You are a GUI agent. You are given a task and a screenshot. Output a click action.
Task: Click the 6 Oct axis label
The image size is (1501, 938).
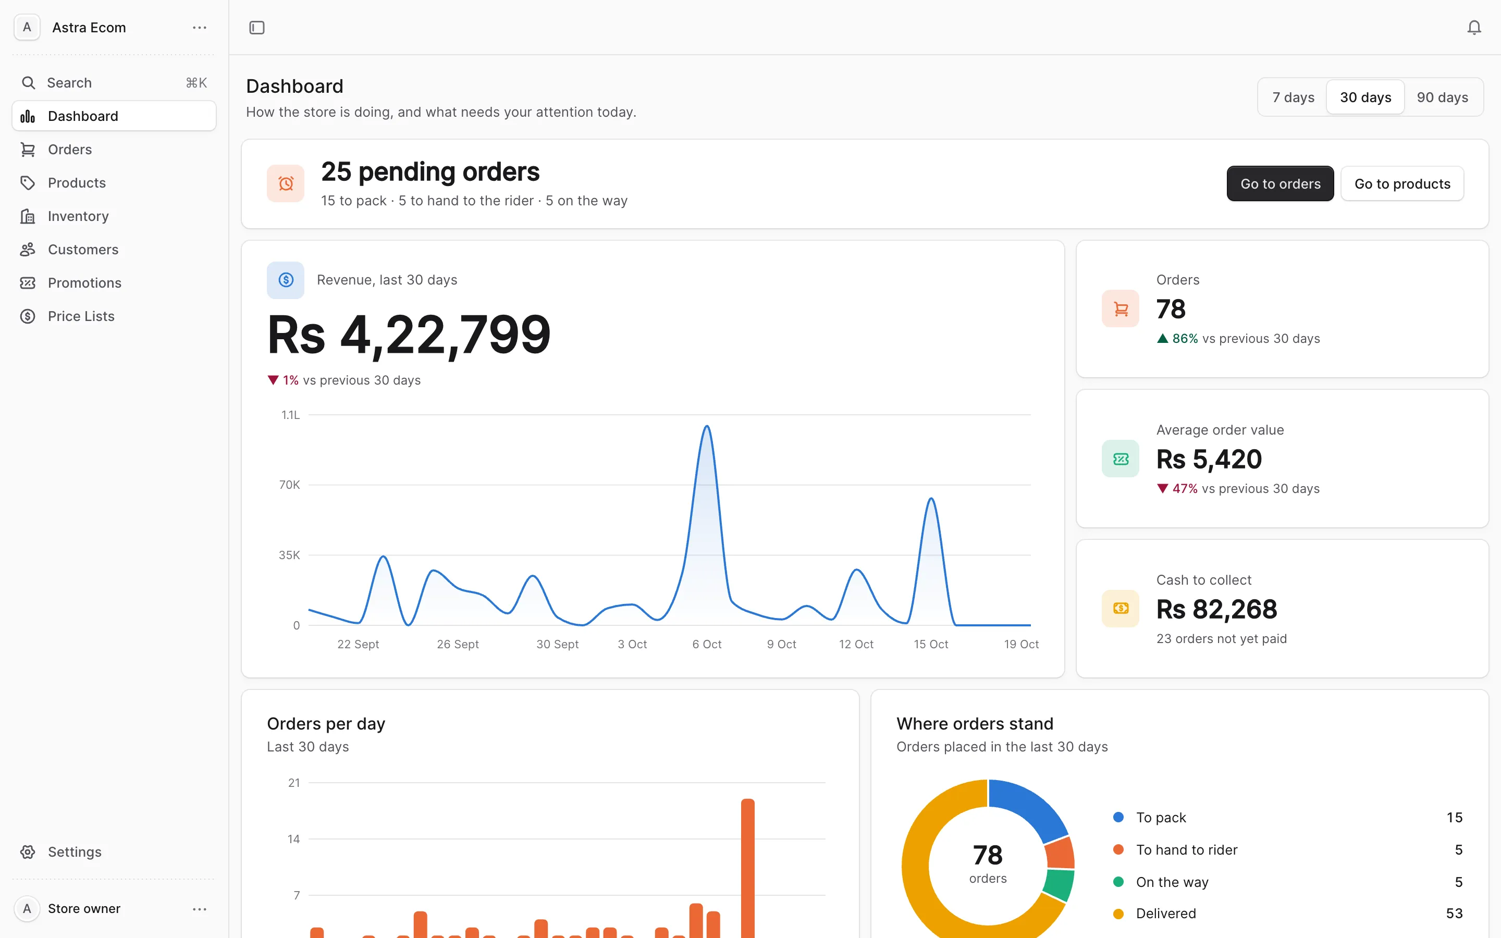tap(707, 644)
